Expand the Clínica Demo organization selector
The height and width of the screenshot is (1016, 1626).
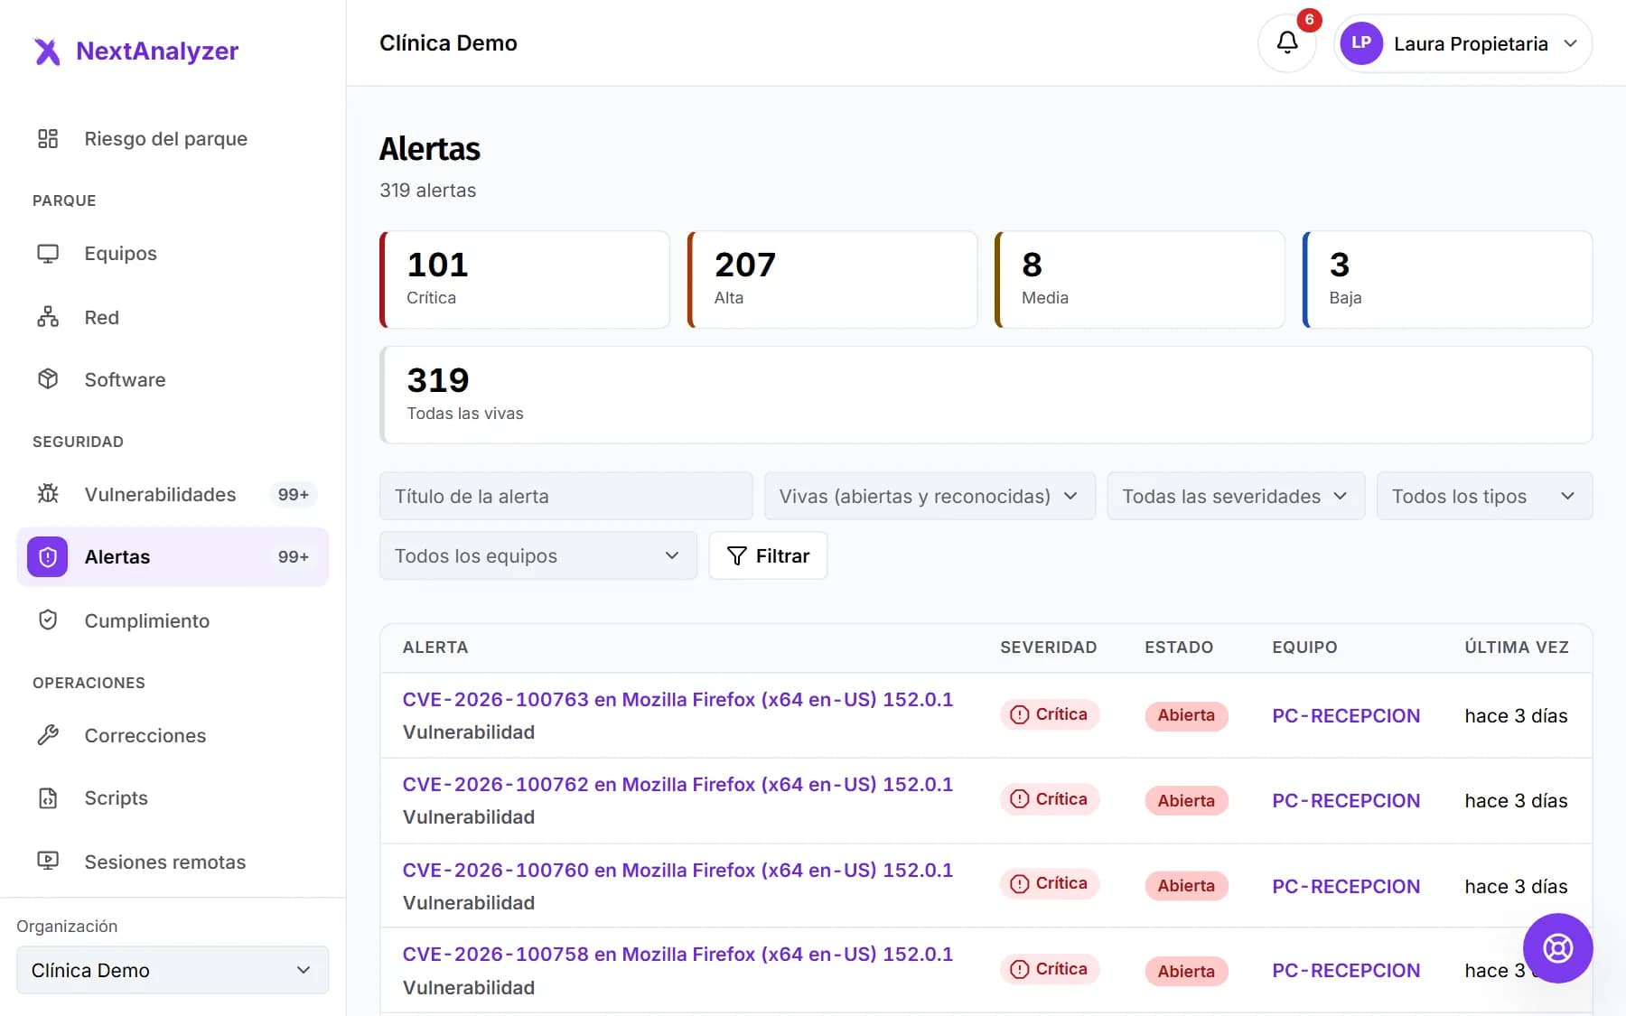click(x=173, y=970)
